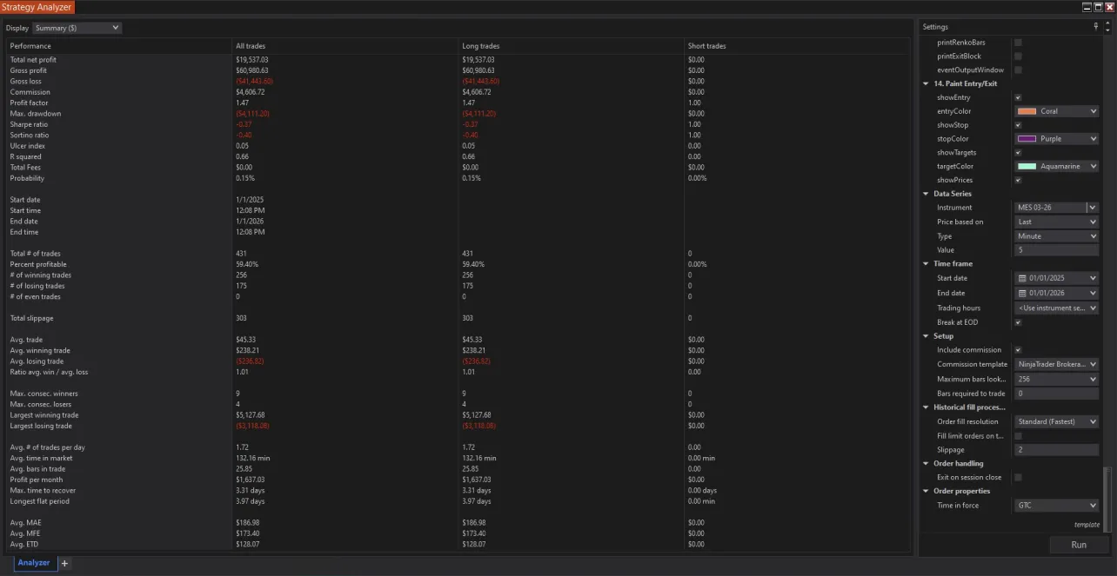Collapse the 14. Paint Entry/Exit section
Viewport: 1117px width, 576px height.
[x=926, y=84]
